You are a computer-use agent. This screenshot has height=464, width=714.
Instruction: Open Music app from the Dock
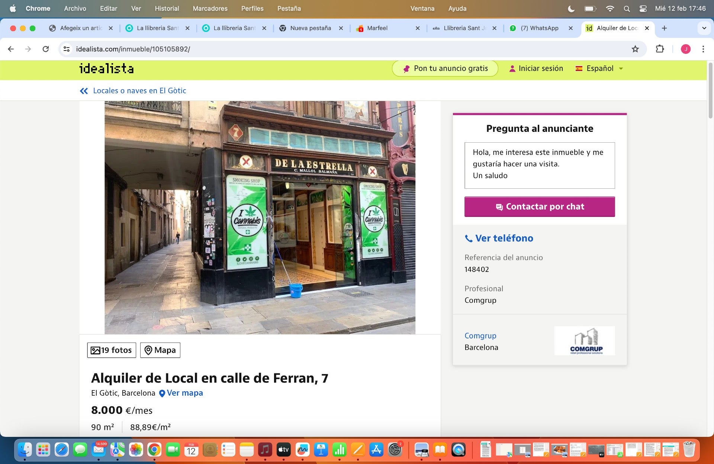click(265, 450)
